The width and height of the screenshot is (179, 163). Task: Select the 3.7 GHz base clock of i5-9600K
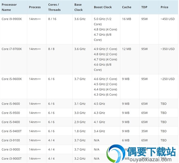80,79
